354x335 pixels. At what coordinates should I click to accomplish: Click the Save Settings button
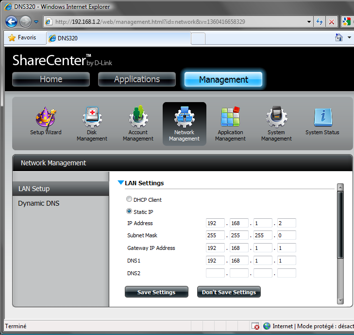(156, 292)
